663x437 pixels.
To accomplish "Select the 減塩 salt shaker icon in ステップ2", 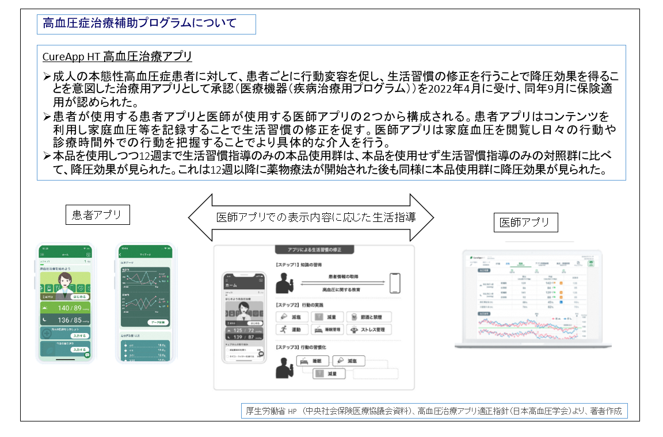I will [283, 316].
